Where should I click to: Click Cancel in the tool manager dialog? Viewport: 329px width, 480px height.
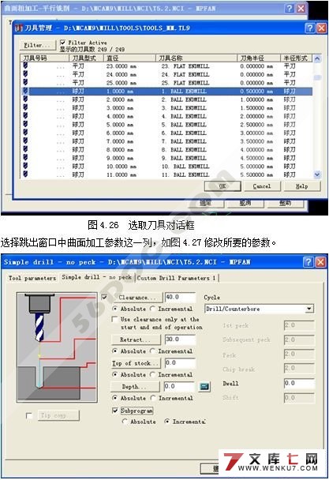click(262, 186)
